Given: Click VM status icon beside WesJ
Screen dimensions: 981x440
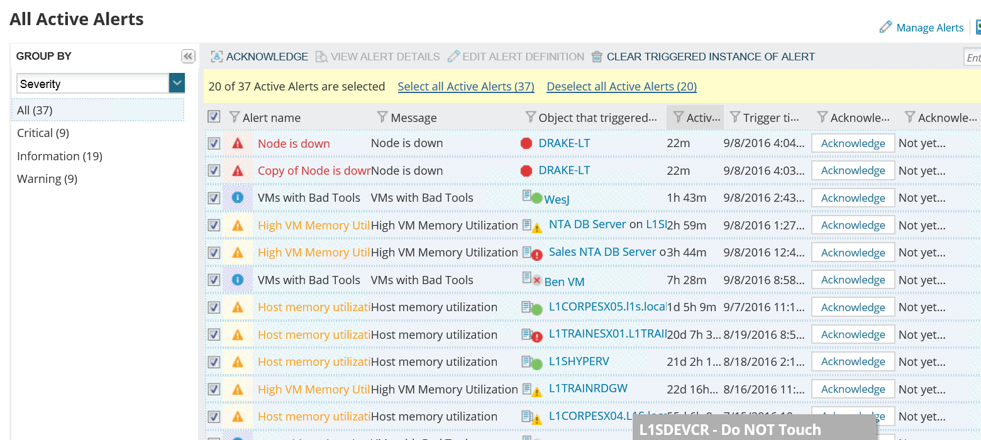Looking at the screenshot, I should (x=532, y=197).
